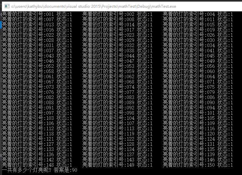Select the output entry numbered 082
This screenshot has width=242, height=175.
37,97
